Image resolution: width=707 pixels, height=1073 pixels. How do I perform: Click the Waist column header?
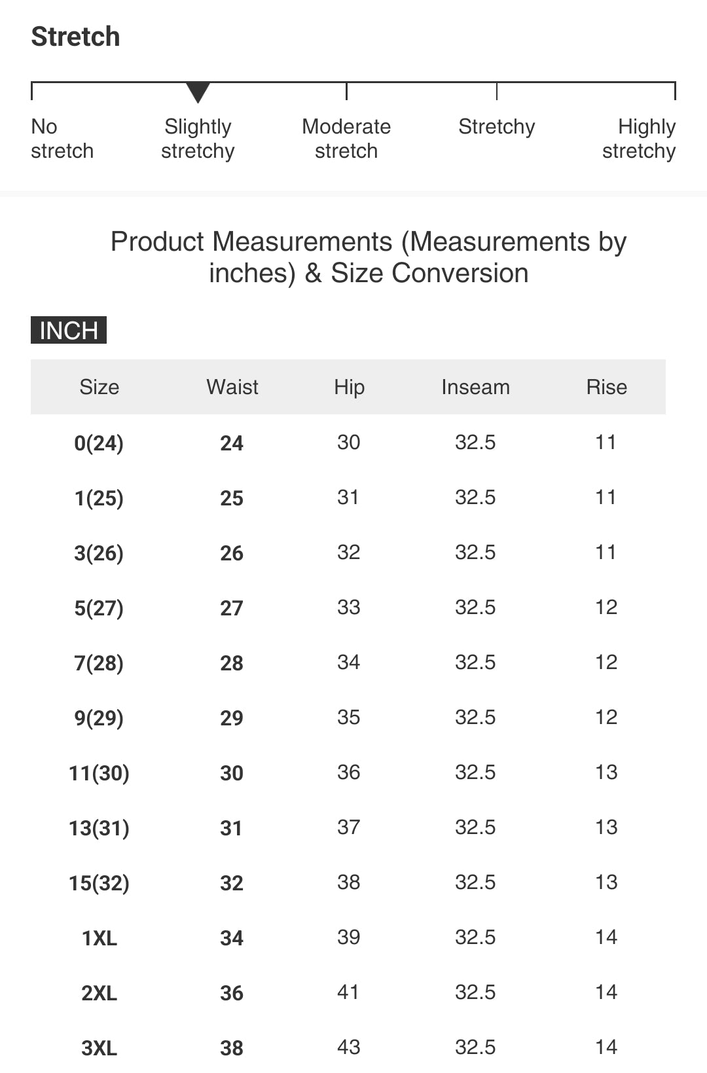232,387
